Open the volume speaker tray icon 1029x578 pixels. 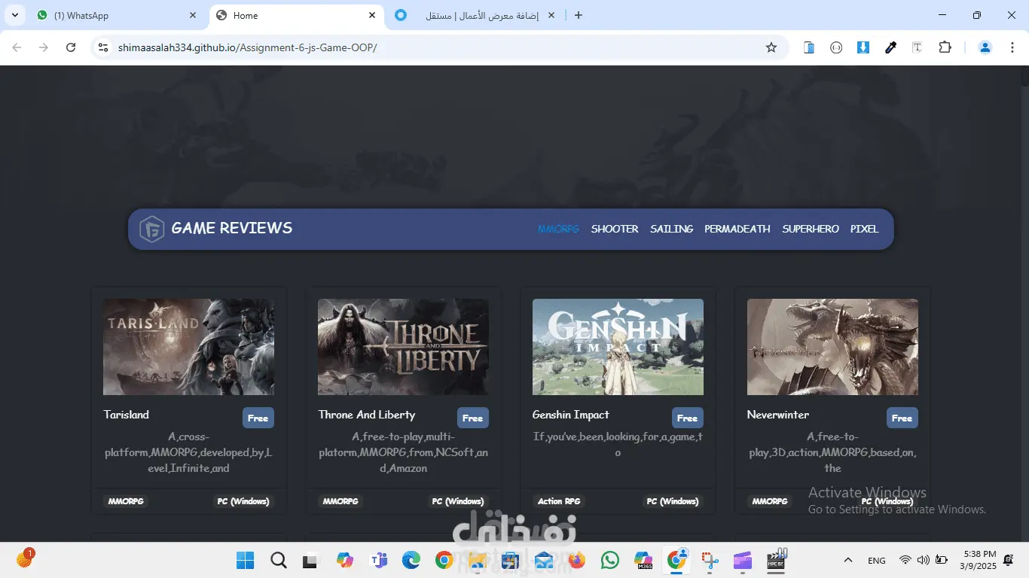(923, 560)
